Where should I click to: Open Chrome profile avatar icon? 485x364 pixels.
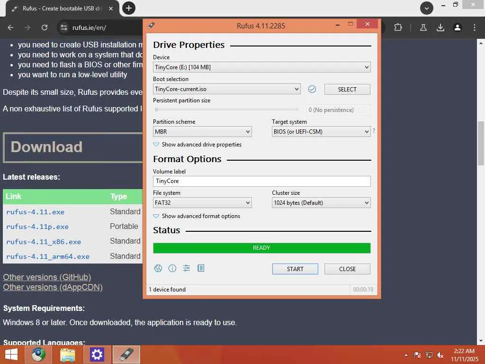458,27
